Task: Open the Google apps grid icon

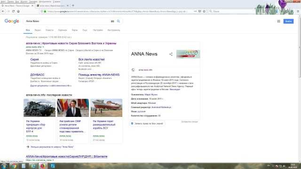Action: click(278, 21)
